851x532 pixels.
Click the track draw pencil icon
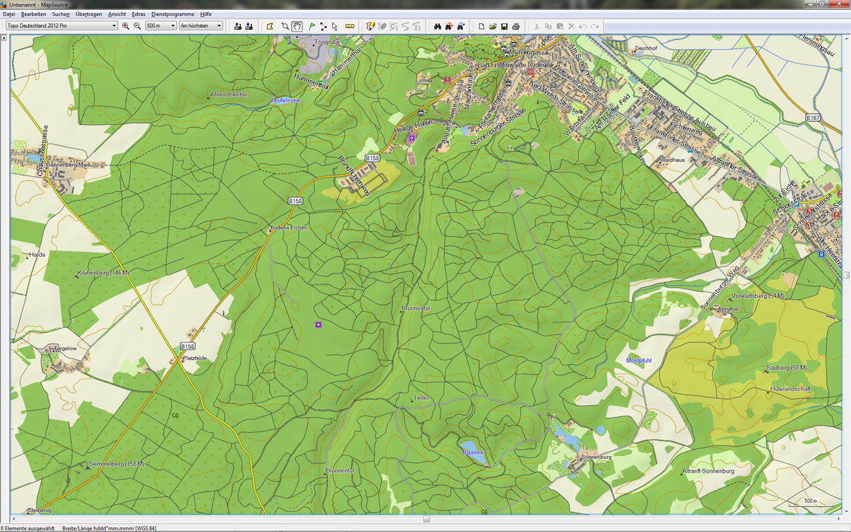(371, 26)
